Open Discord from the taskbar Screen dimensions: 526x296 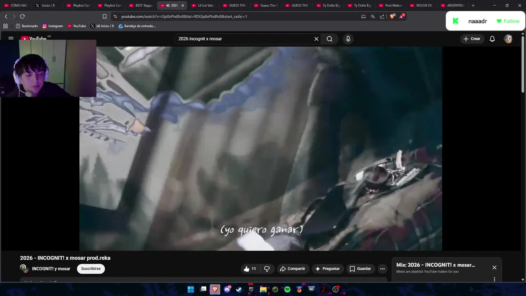(x=227, y=289)
